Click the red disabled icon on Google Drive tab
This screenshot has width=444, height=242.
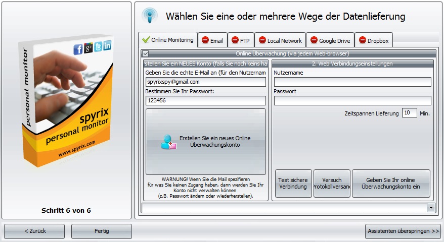[314, 40]
